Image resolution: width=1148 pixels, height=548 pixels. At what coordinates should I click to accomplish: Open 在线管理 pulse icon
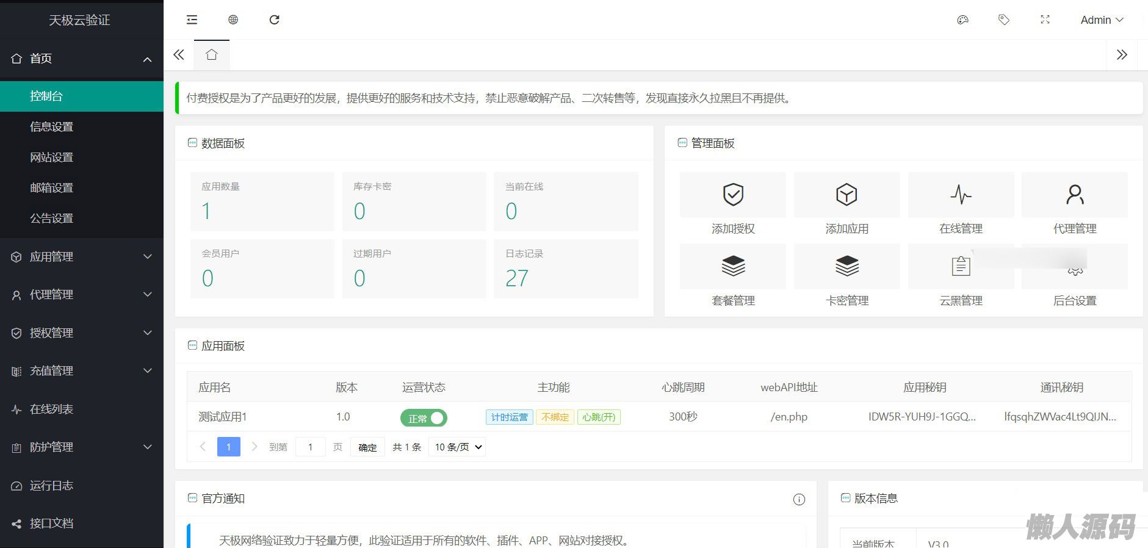[961, 195]
